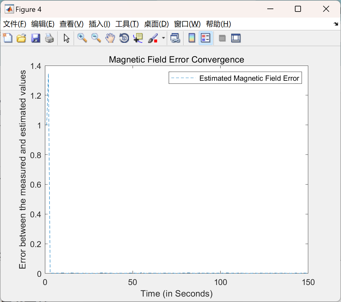Image resolution: width=341 pixels, height=302 pixels.
Task: Click the y-axis tick label 0.4
Action: pos(36,215)
